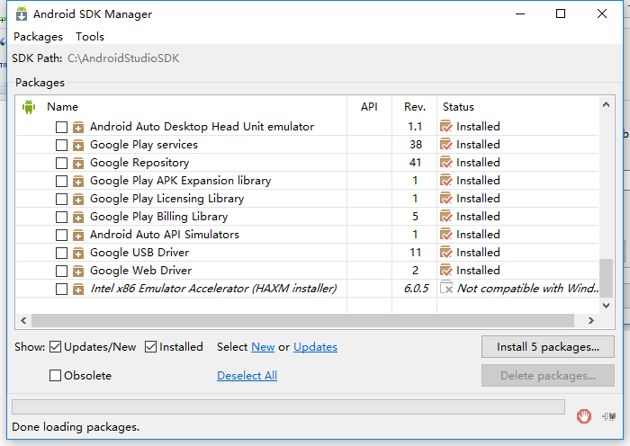Check the Android Auto API Simulators checkbox
Image resolution: width=630 pixels, height=446 pixels.
(x=61, y=235)
